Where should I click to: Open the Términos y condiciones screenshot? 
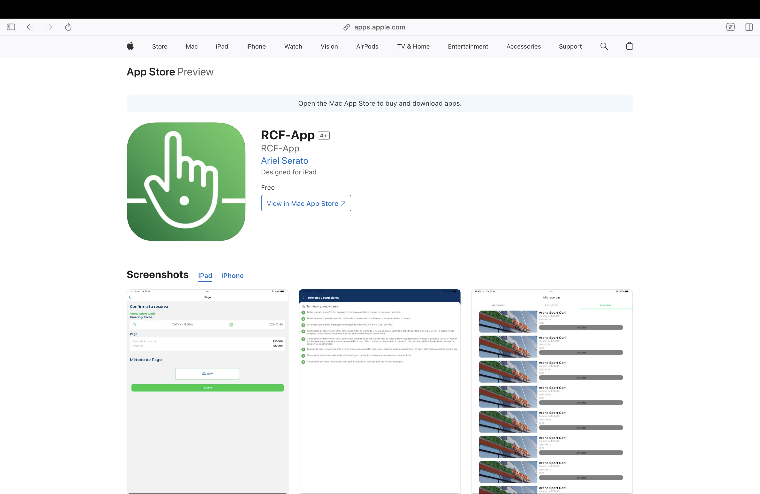(x=379, y=391)
